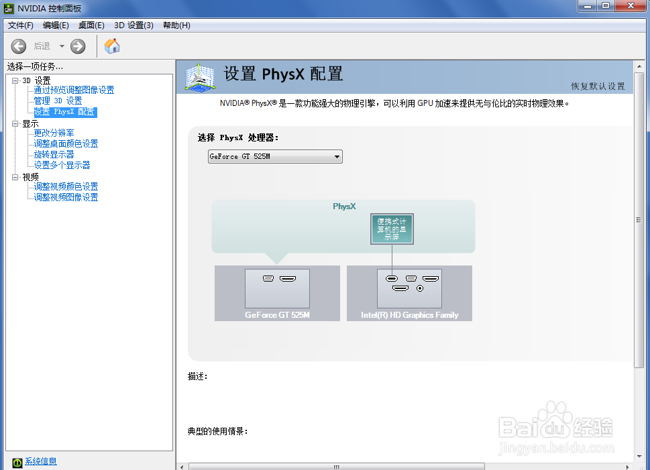Screen dimensions: 650x470
Task: Go to the home page icon
Action: (x=112, y=46)
